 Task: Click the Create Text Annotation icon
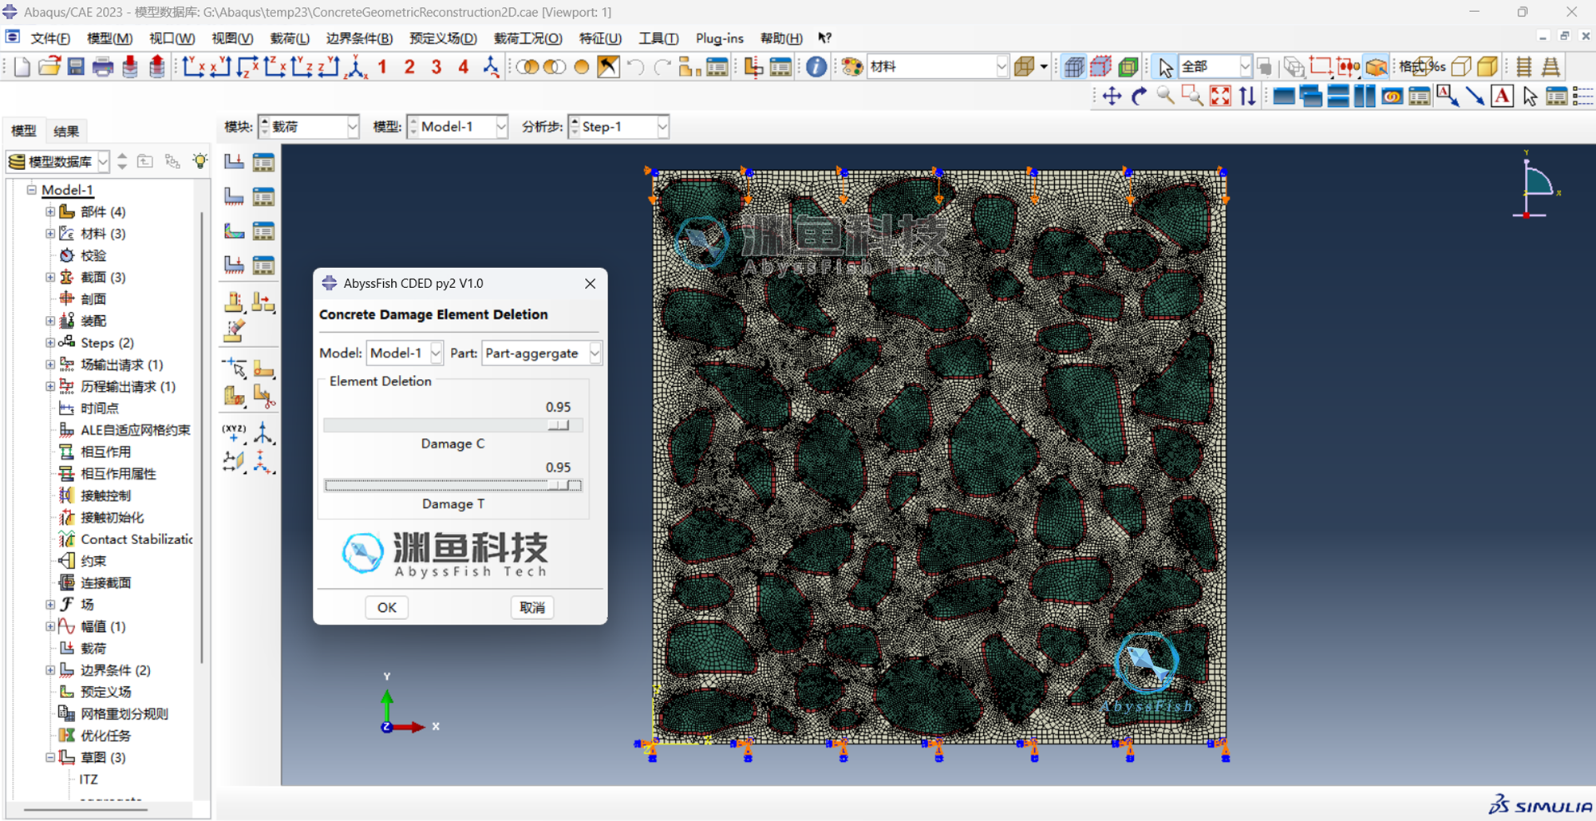[x=1502, y=97]
